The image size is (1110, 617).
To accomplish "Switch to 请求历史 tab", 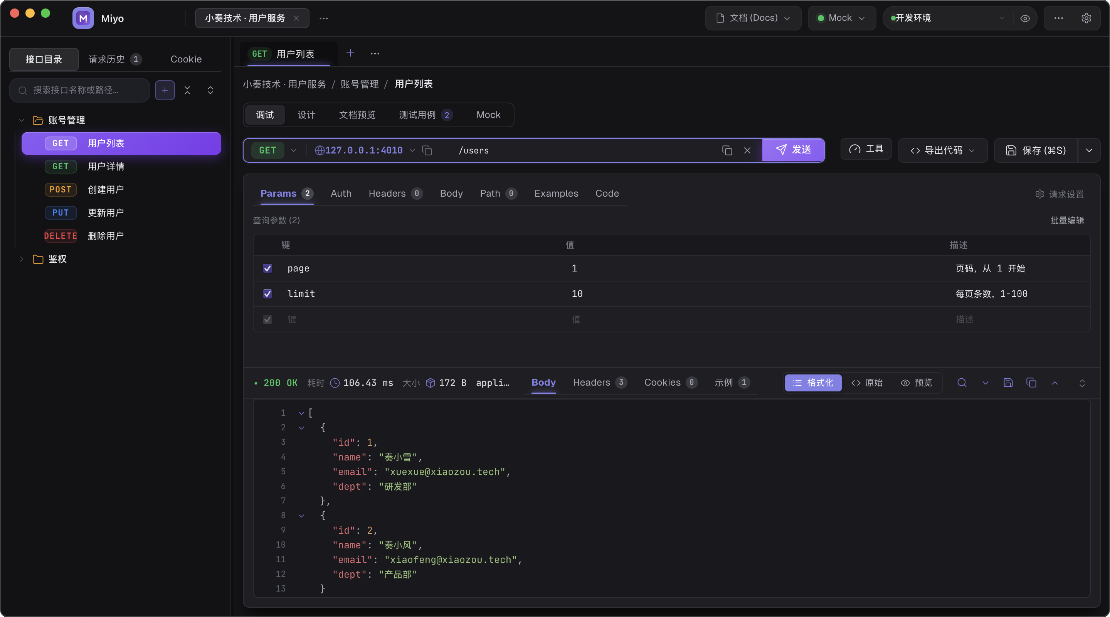I will 114,59.
